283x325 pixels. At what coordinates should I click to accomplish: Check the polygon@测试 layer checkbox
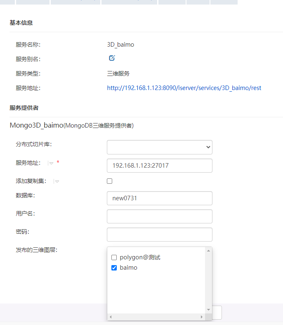114,258
